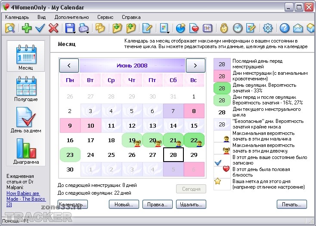Screen dimensions: 316x226
Task: Go to next month with right arrow
Action: [195, 66]
